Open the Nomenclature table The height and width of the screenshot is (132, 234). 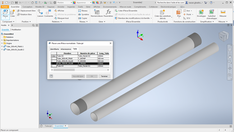[x=97, y=13]
